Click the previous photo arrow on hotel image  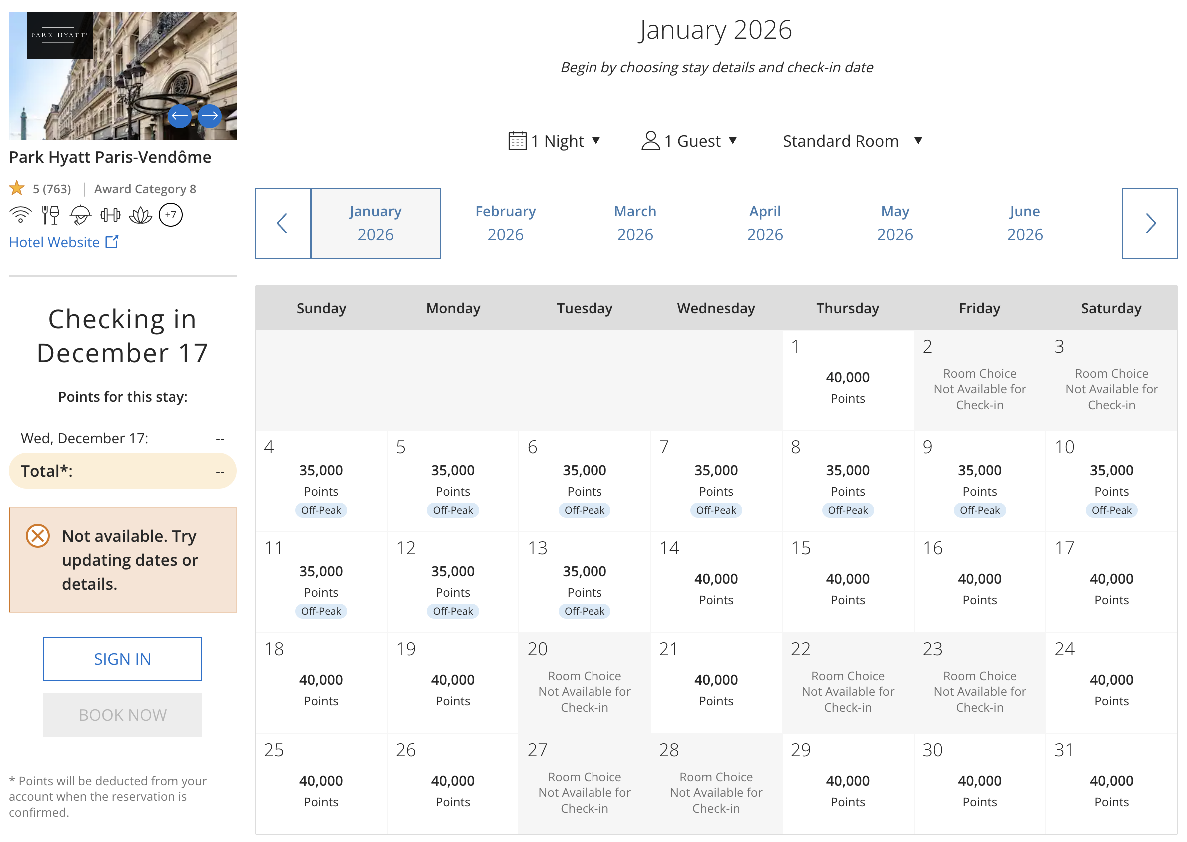(x=179, y=116)
